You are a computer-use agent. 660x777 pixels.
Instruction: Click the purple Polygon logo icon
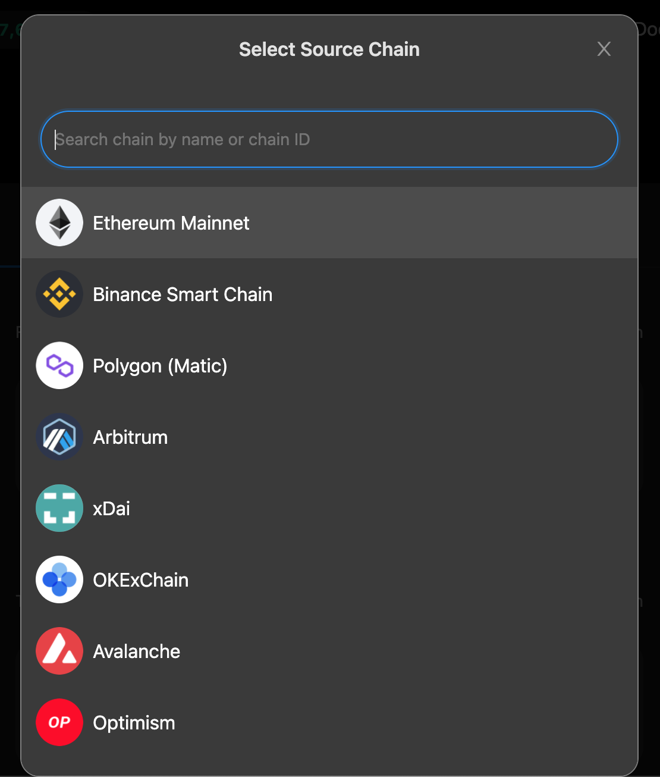(59, 365)
